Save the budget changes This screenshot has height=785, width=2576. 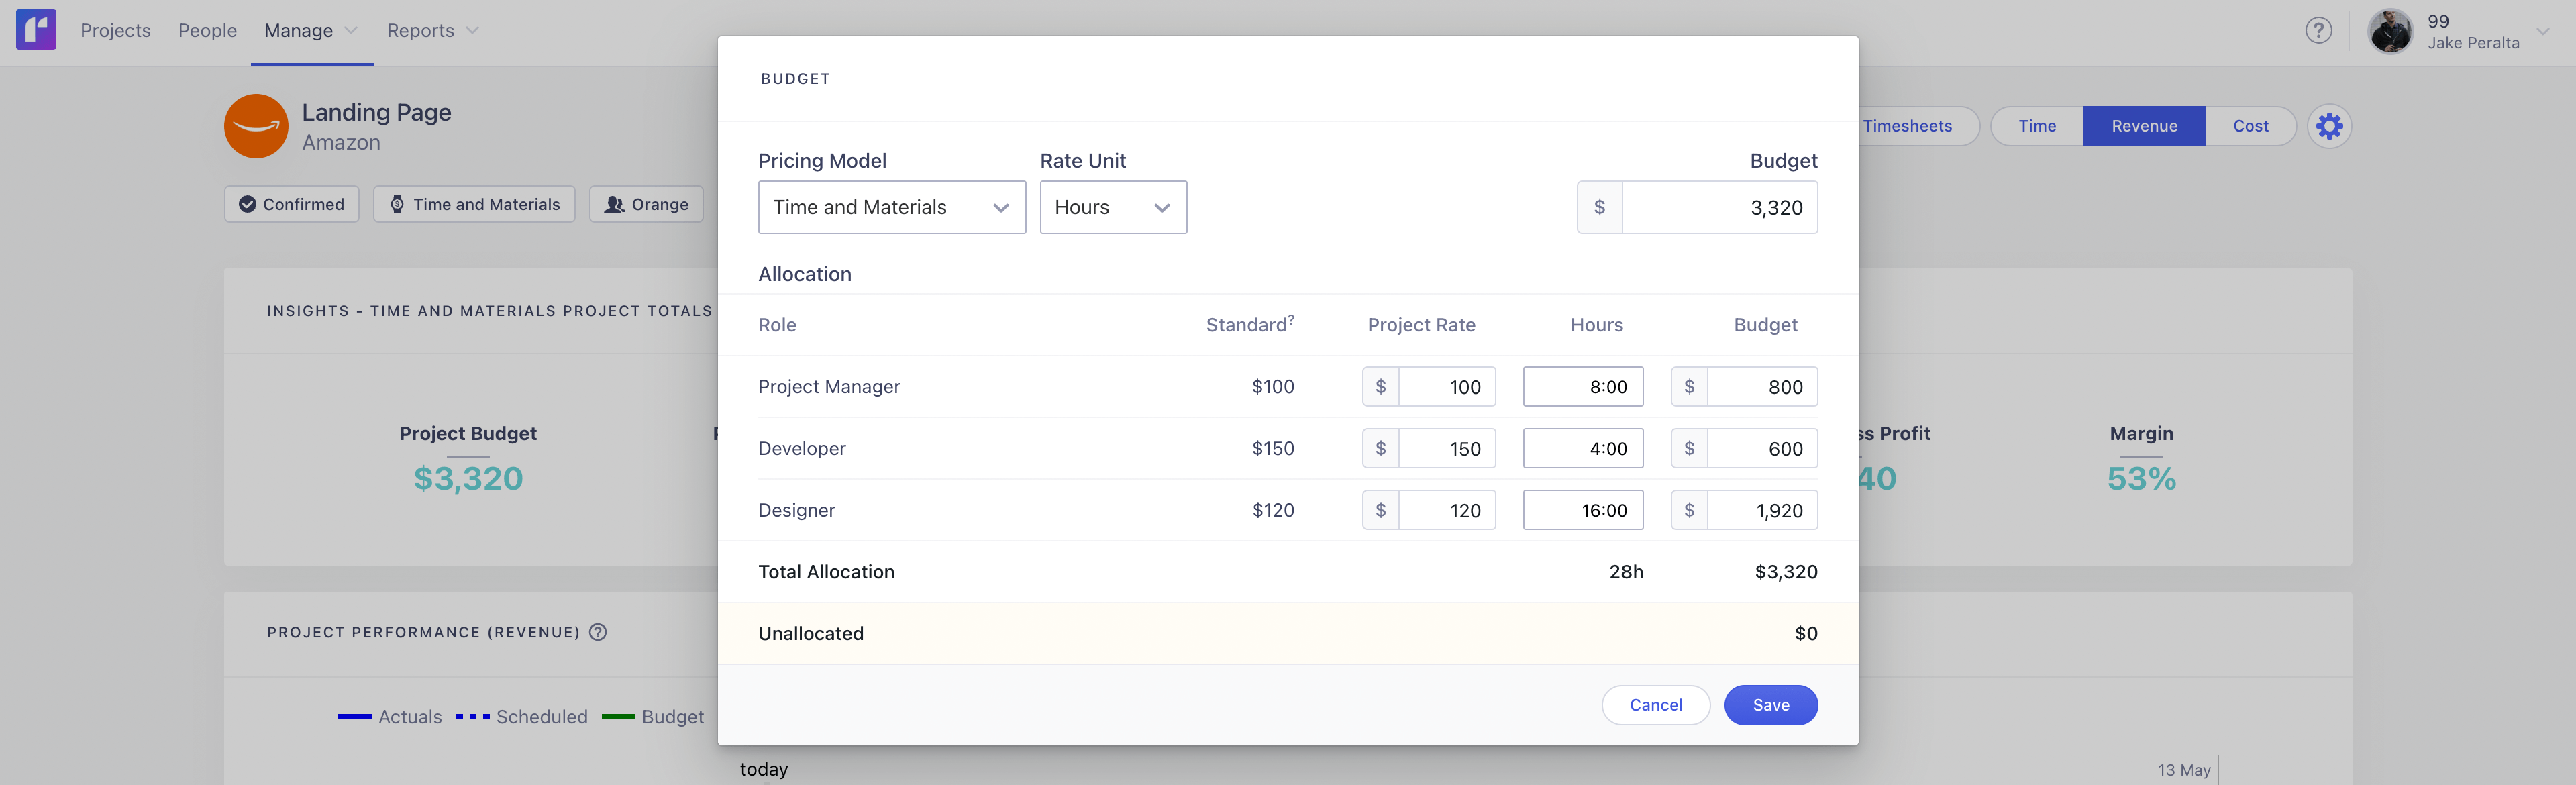click(1770, 705)
